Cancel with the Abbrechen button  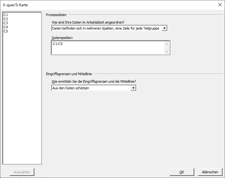click(x=210, y=172)
